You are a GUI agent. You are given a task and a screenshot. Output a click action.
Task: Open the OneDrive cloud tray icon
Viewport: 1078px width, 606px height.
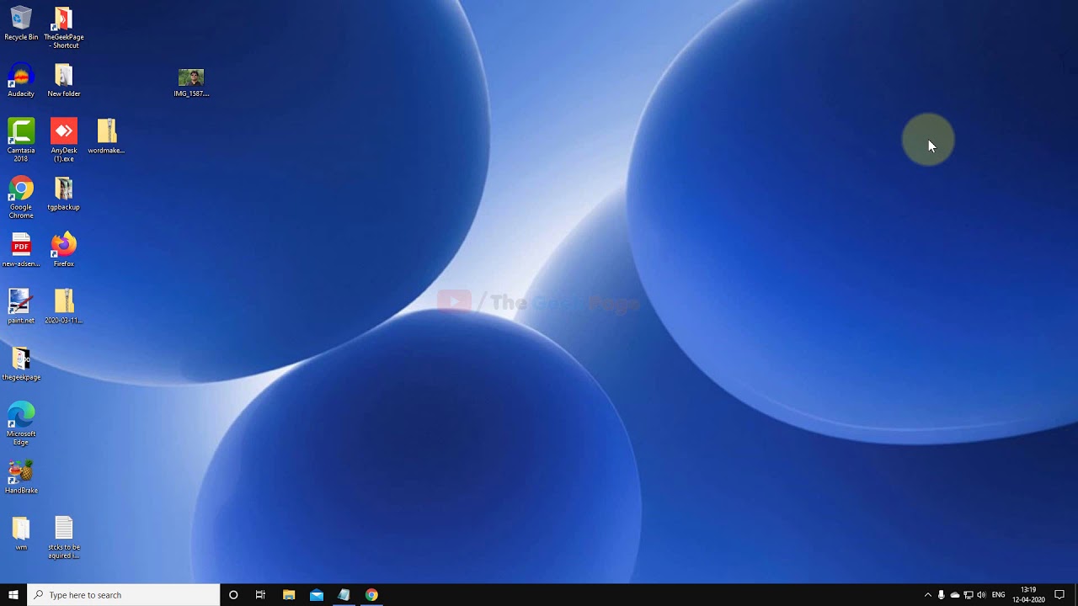pos(954,595)
